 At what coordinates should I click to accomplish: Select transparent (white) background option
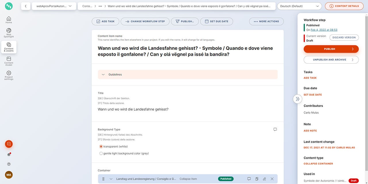point(101,146)
